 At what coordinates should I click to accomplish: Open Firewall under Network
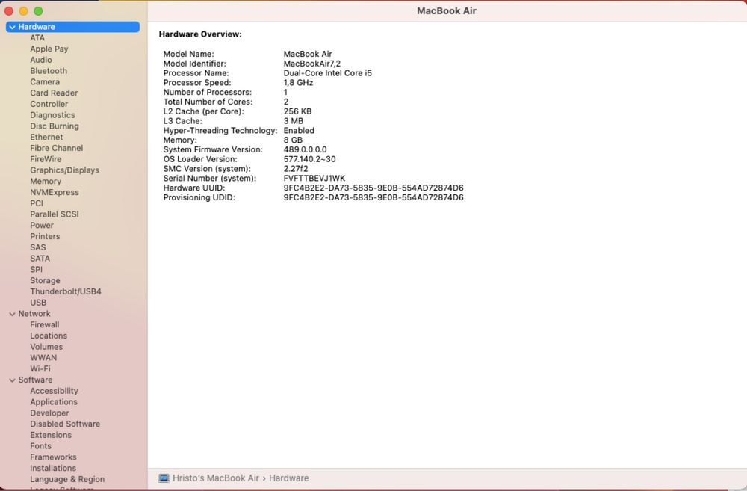45,324
